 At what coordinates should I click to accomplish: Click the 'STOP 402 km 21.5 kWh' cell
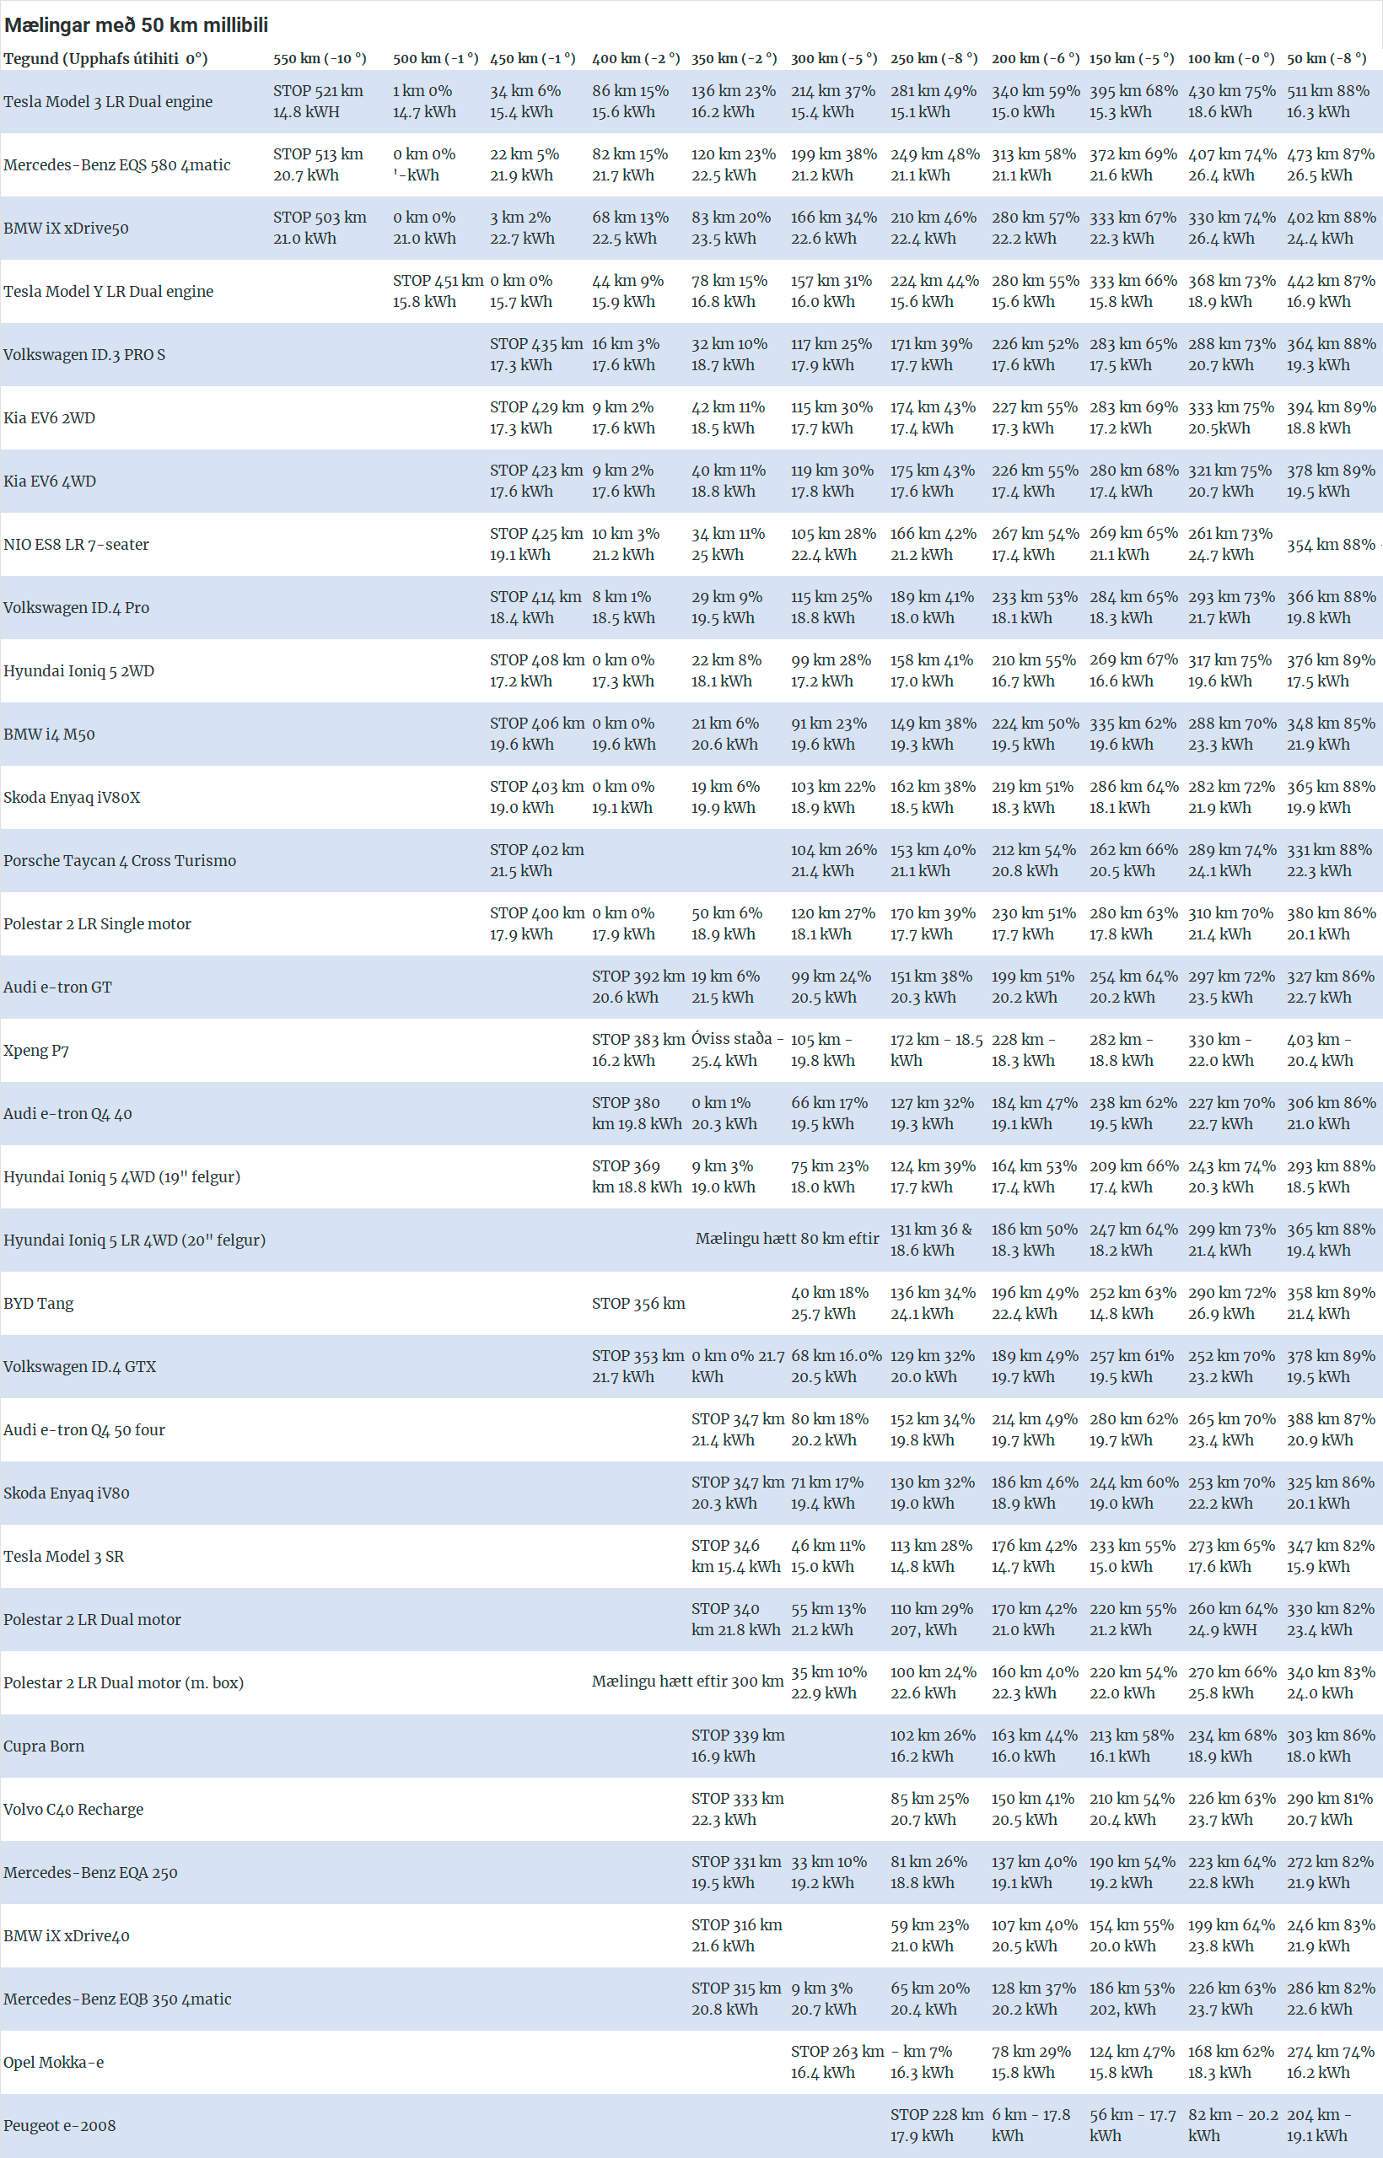[537, 860]
